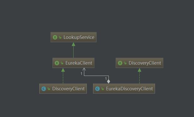This screenshot has width=194, height=117.
Task: Click the LookupService name text
Action: (79, 37)
